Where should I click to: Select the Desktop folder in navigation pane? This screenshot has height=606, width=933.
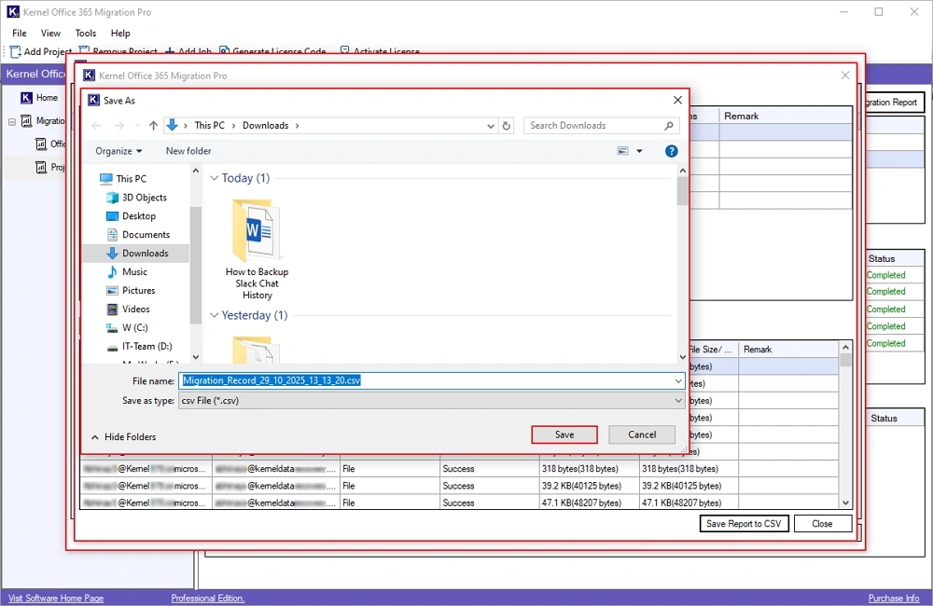point(139,216)
